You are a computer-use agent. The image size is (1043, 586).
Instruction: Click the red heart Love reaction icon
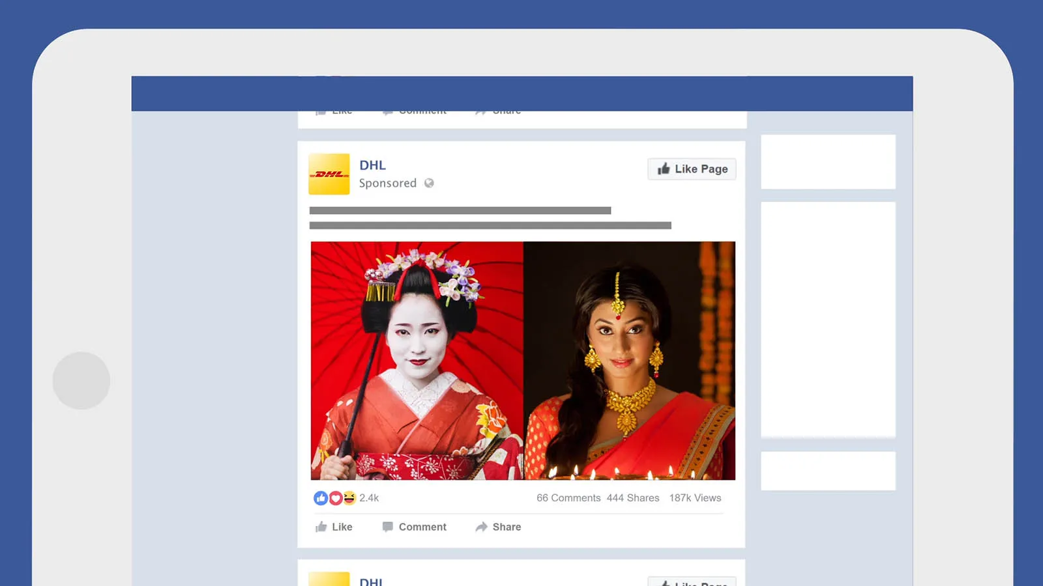335,498
